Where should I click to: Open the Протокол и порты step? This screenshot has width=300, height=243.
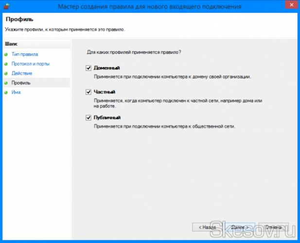pyautogui.click(x=30, y=64)
